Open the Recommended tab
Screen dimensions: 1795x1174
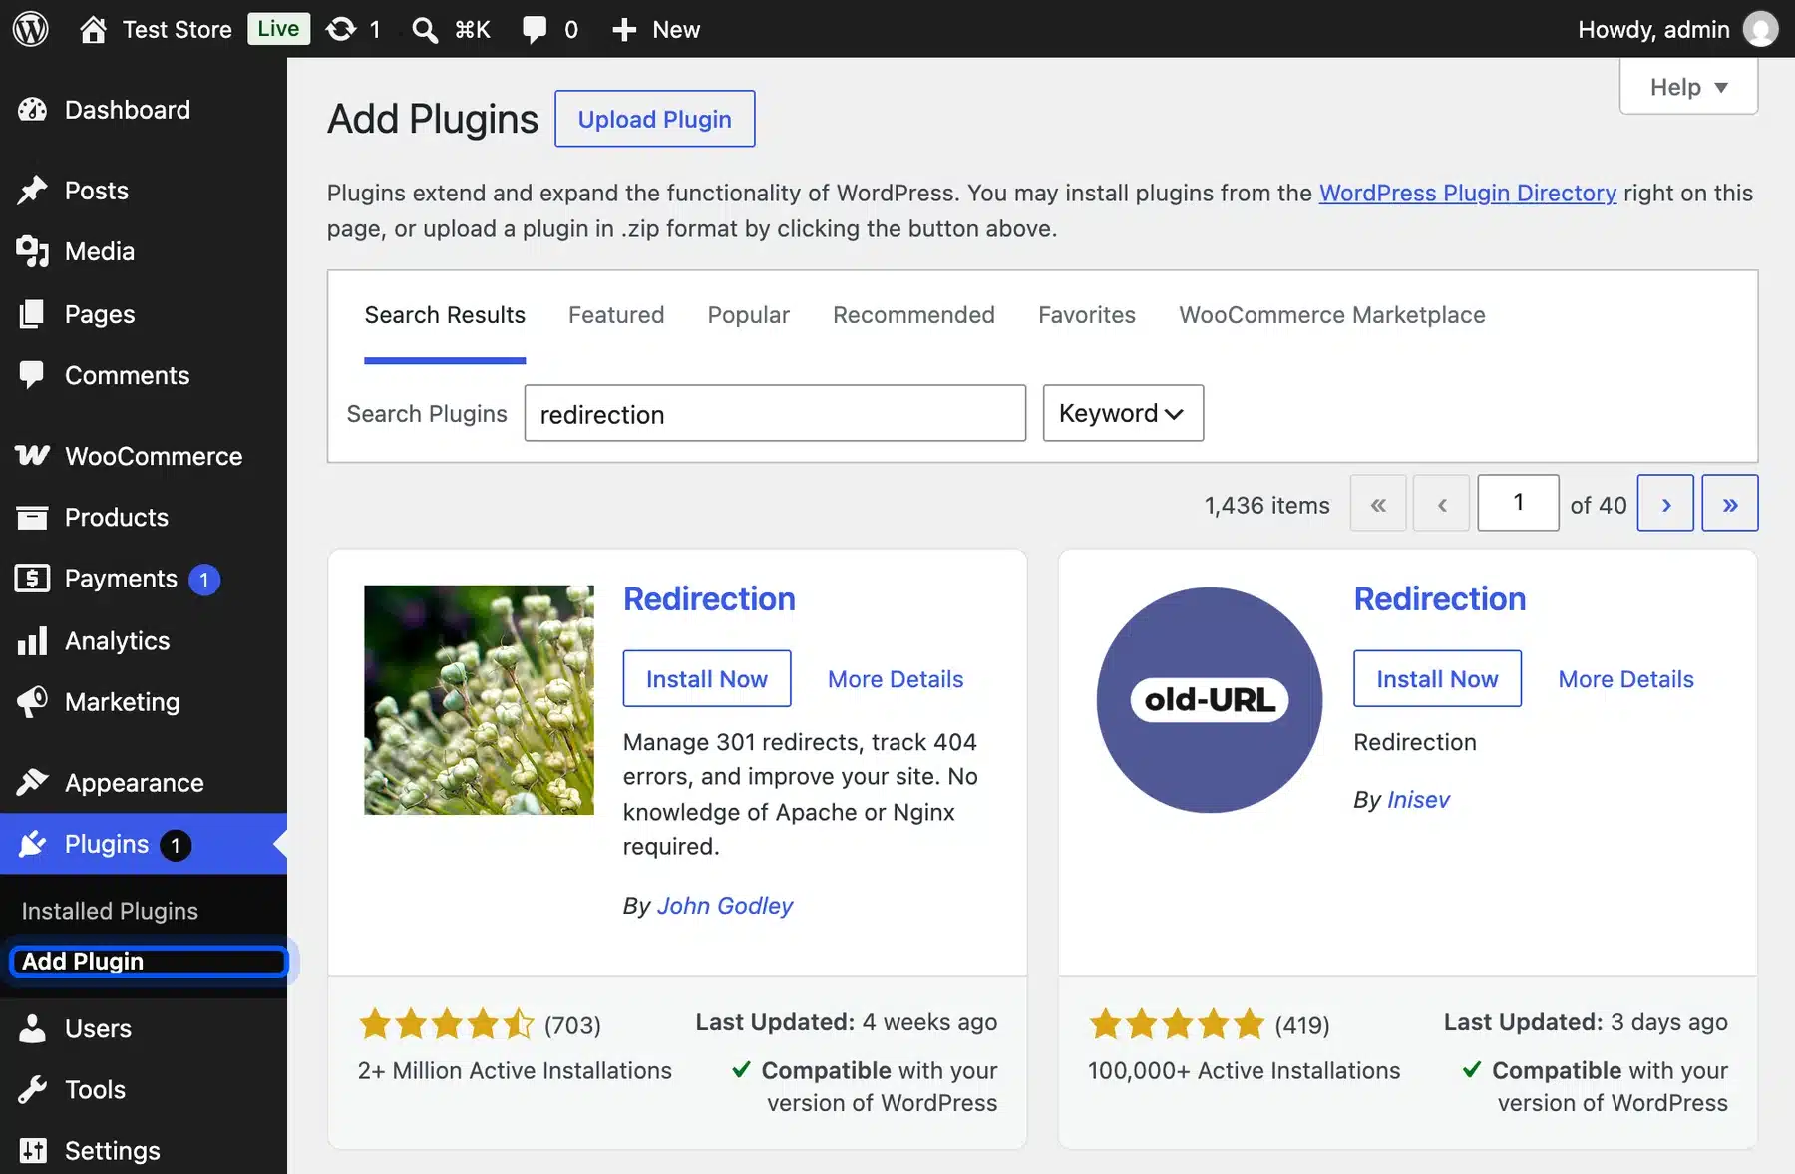click(913, 315)
